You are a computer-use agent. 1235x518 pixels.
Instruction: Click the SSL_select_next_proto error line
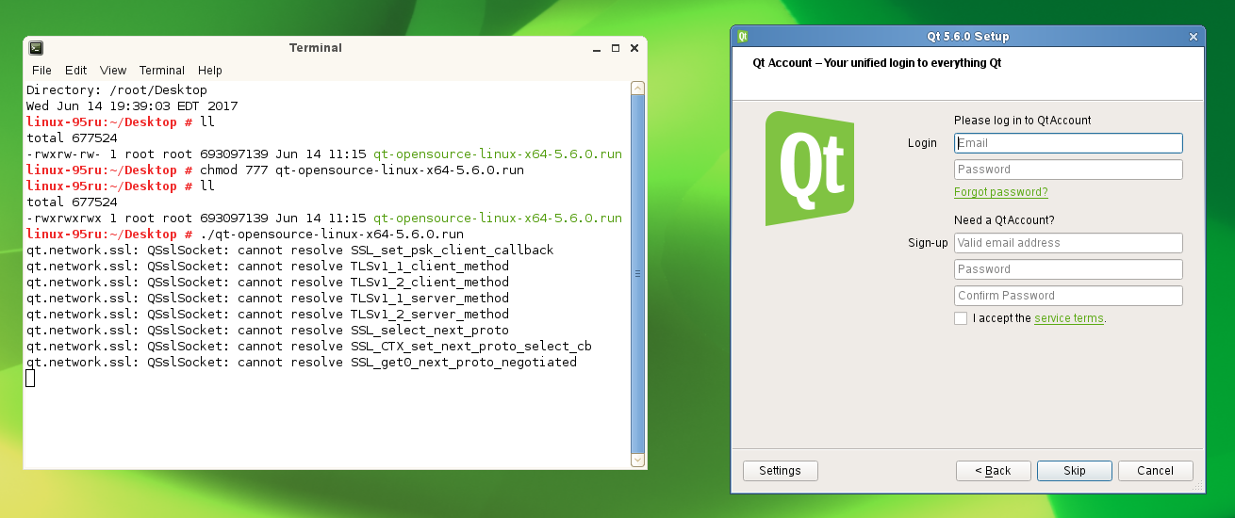[x=268, y=331]
